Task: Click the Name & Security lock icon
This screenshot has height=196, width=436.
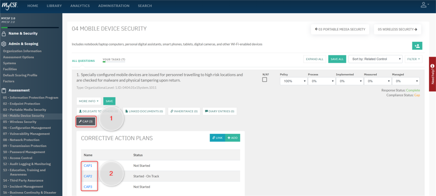Action: click(x=3, y=34)
